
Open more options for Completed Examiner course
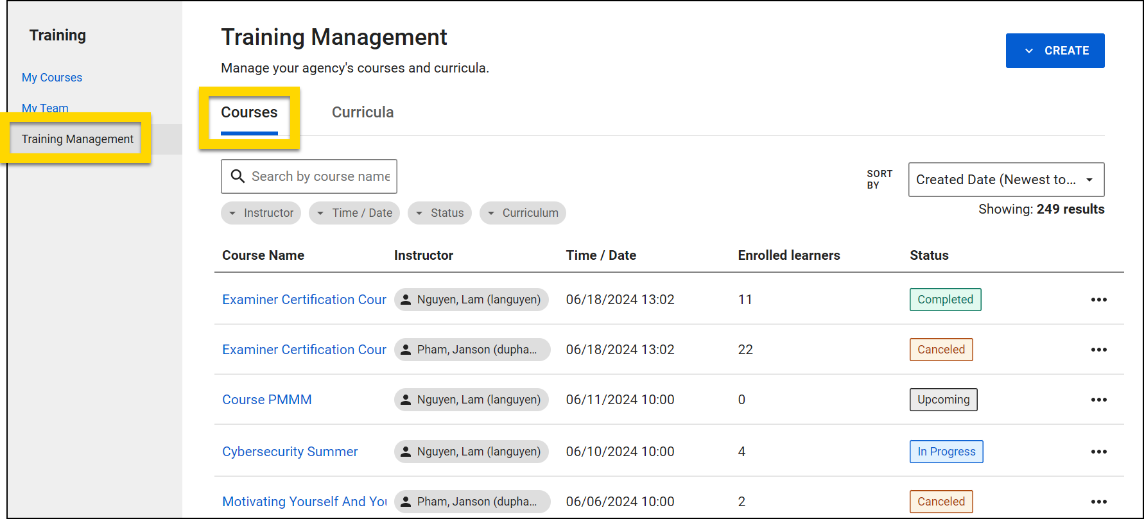pos(1098,300)
